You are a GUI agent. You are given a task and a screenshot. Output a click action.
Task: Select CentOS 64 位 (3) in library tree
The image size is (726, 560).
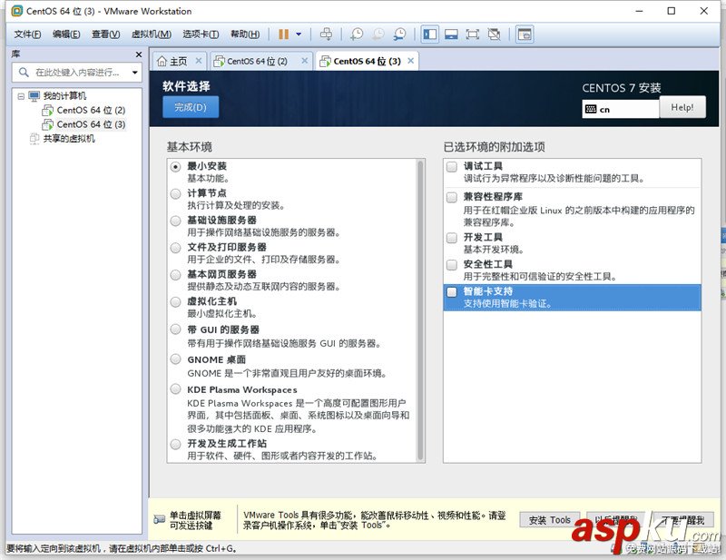pyautogui.click(x=91, y=124)
